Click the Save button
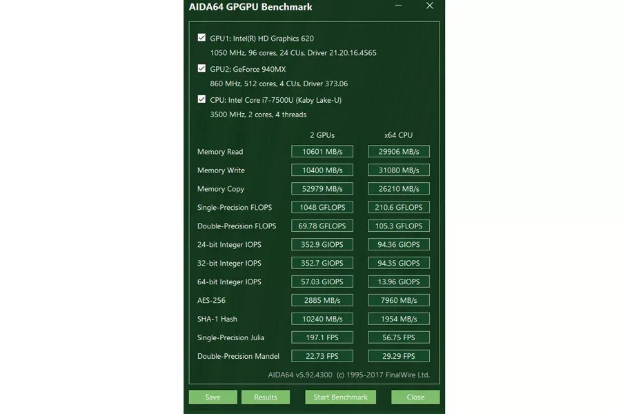The height and width of the screenshot is (414, 621). point(213,397)
